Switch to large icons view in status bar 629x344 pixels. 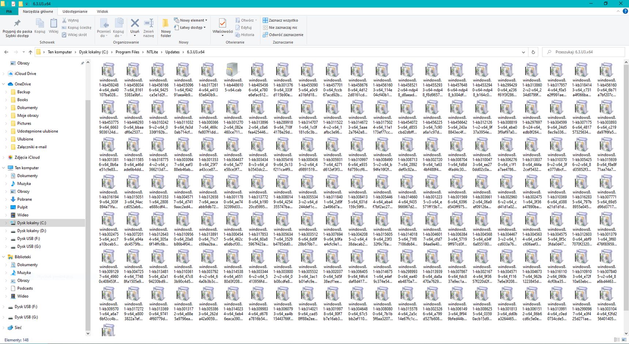tap(624, 340)
